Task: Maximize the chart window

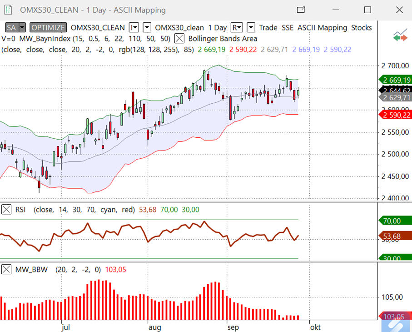Action: point(367,10)
